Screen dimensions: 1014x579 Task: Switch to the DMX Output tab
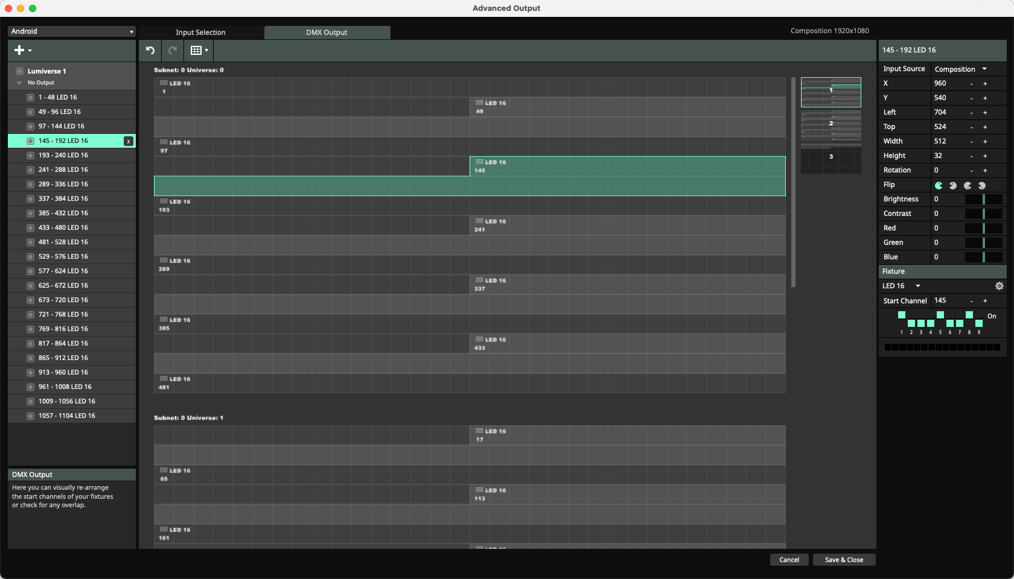[327, 33]
